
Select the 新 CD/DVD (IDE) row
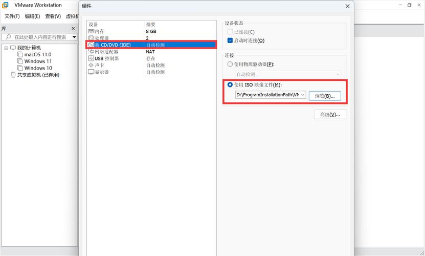(151, 45)
